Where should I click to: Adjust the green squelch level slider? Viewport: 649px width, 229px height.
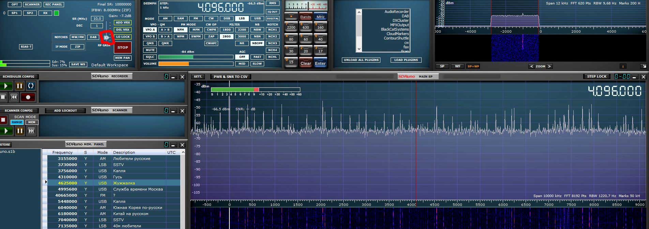(196, 57)
